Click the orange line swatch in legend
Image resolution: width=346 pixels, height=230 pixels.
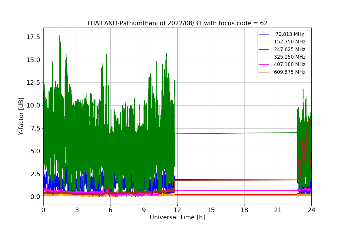(x=264, y=57)
